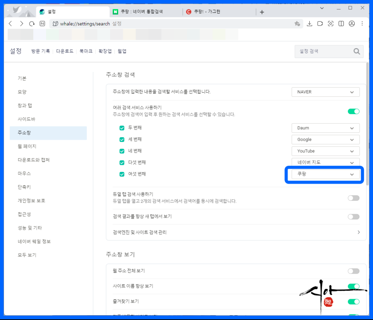Expand 검색엔진 및 사이트 검색 관리 arrow

[x=358, y=232]
